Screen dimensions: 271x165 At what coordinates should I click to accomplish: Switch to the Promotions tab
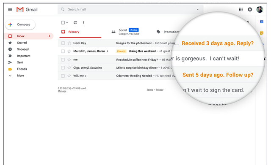point(171,32)
